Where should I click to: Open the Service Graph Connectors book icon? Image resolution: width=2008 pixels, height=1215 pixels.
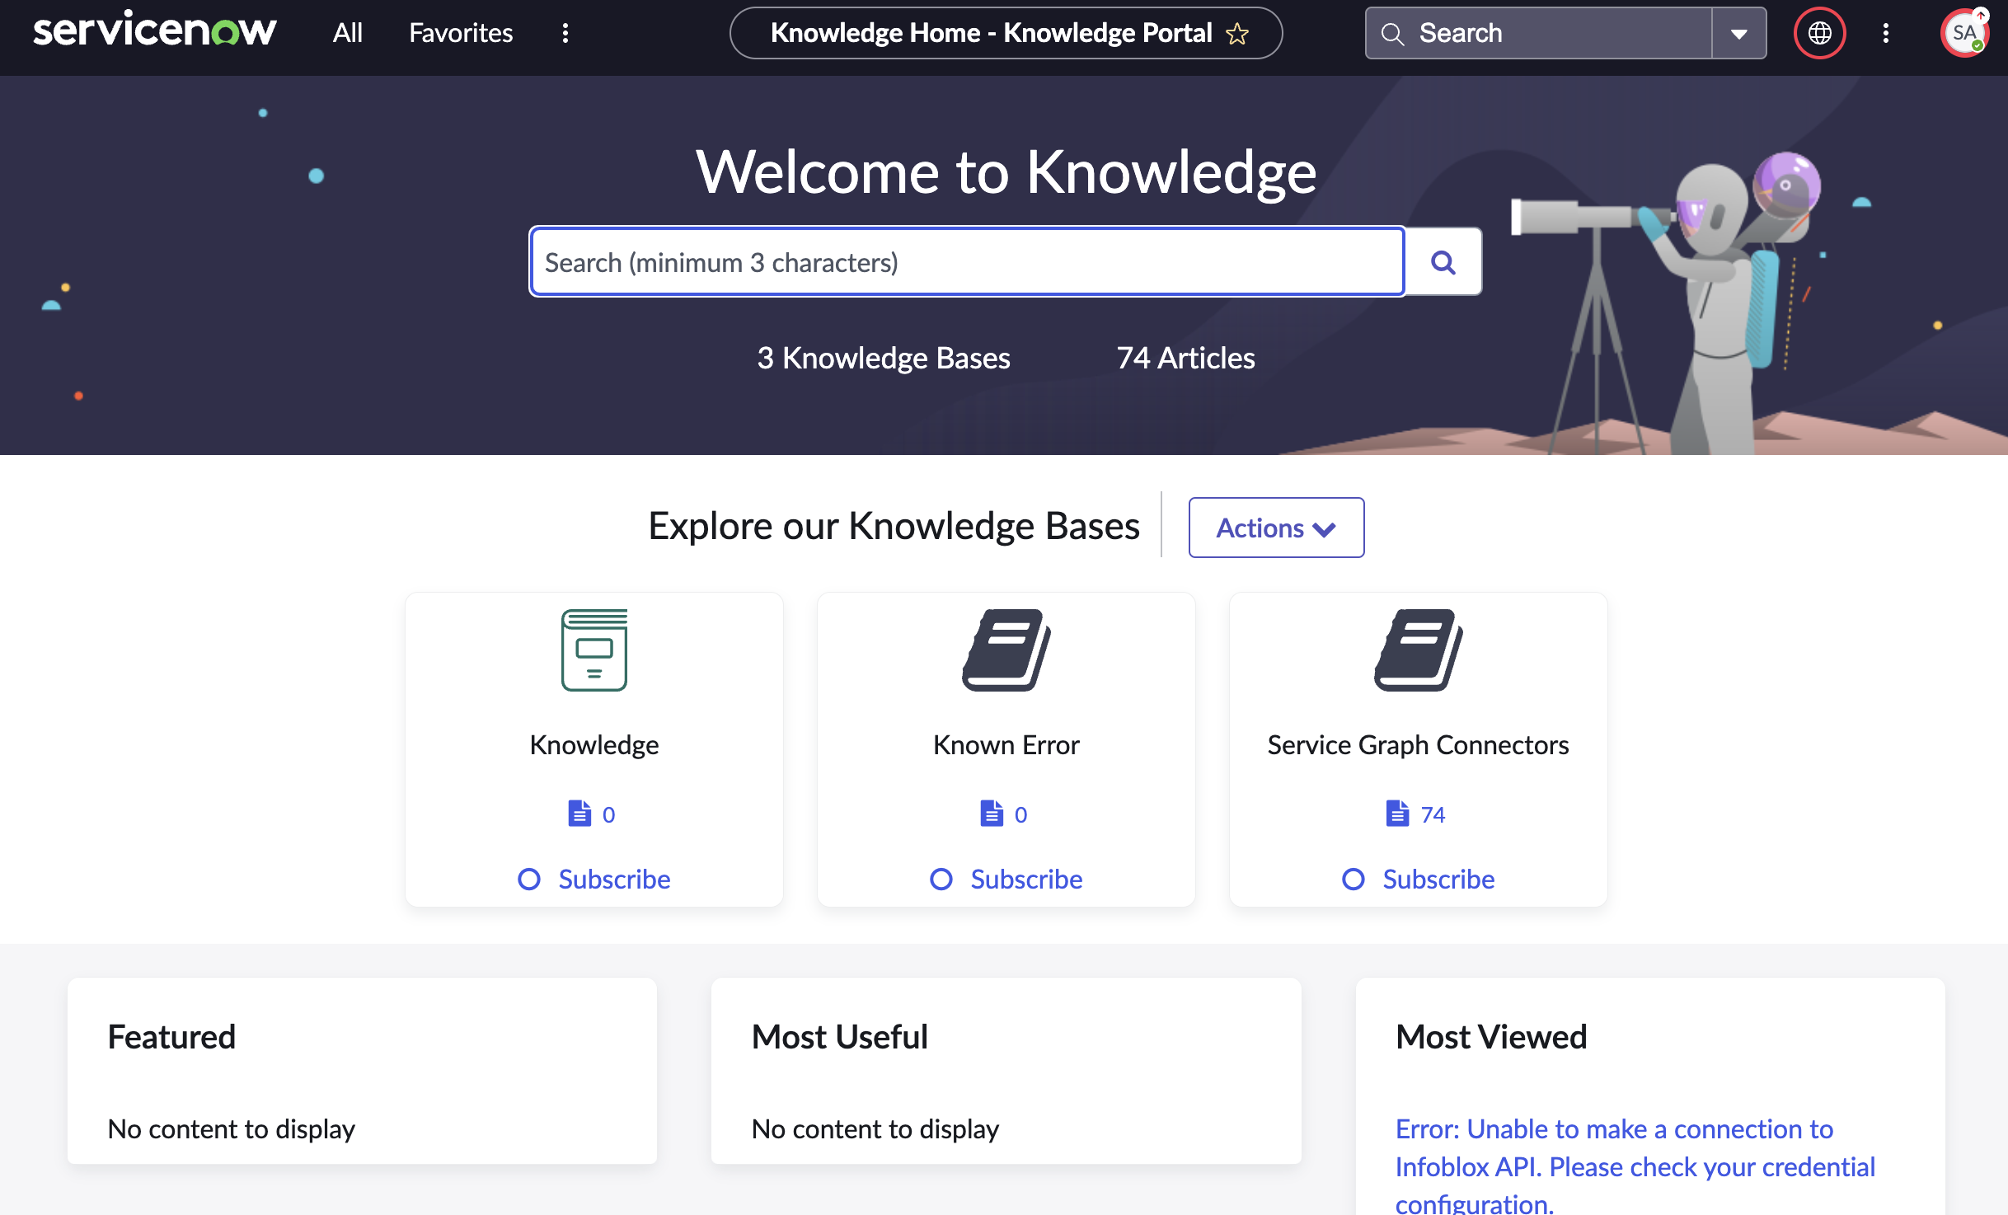(x=1419, y=650)
